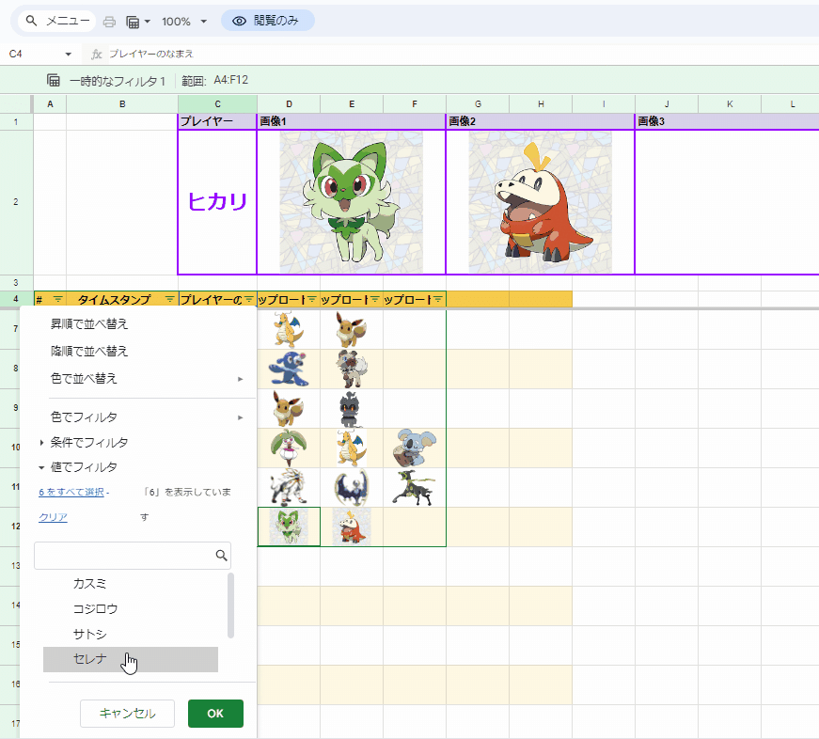Image resolution: width=819 pixels, height=739 pixels.
Task: Click the filter value list scrollbar
Action: pyautogui.click(x=230, y=605)
